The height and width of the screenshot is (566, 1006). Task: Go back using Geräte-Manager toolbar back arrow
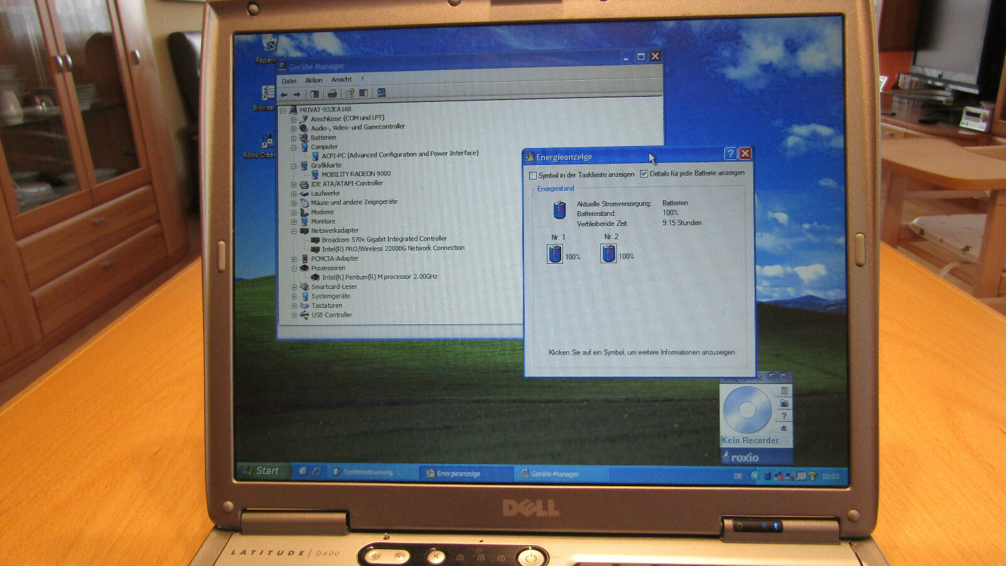click(x=284, y=94)
